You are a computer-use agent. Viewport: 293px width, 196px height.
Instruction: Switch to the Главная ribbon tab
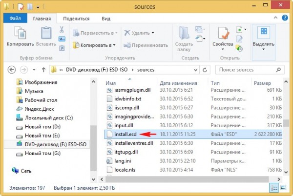click(42, 19)
